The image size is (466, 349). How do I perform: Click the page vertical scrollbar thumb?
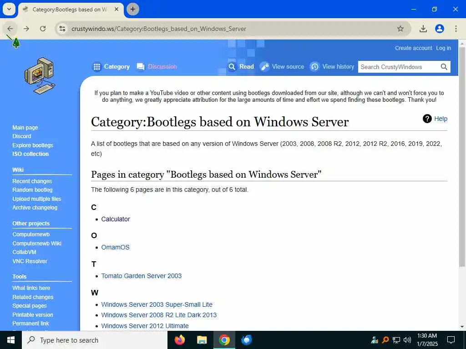462,157
